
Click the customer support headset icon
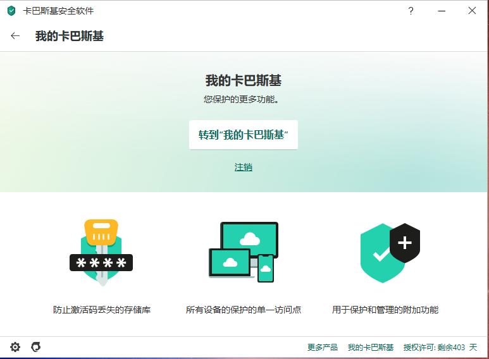click(36, 347)
